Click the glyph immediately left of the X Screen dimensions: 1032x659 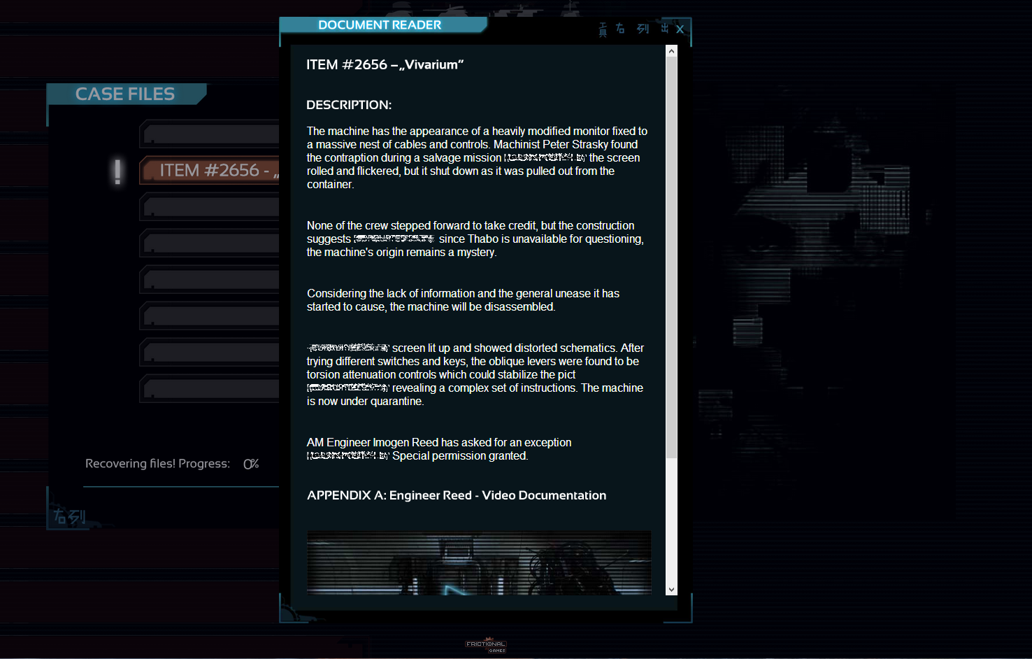tap(664, 29)
